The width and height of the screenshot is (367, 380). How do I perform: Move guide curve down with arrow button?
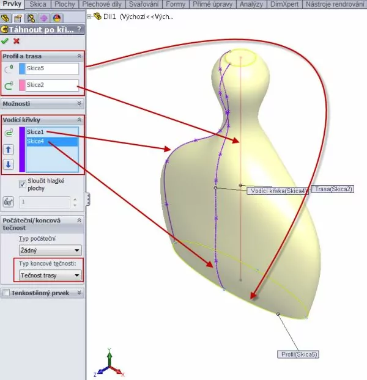[9, 164]
